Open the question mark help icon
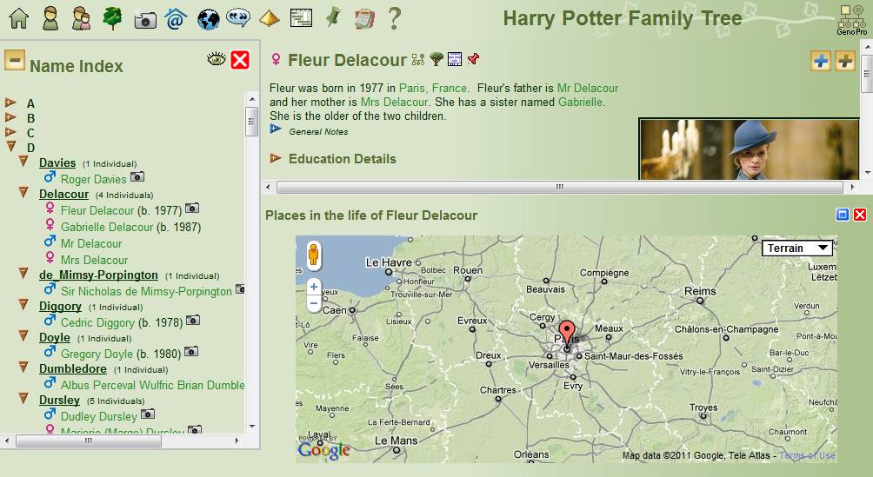 tap(394, 18)
